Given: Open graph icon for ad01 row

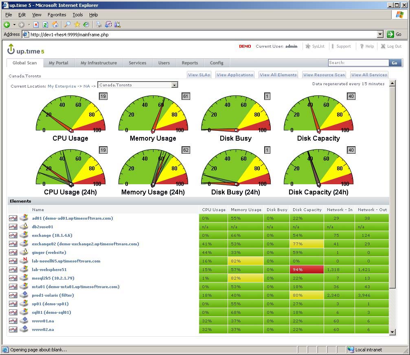Looking at the screenshot, I should tap(13, 218).
